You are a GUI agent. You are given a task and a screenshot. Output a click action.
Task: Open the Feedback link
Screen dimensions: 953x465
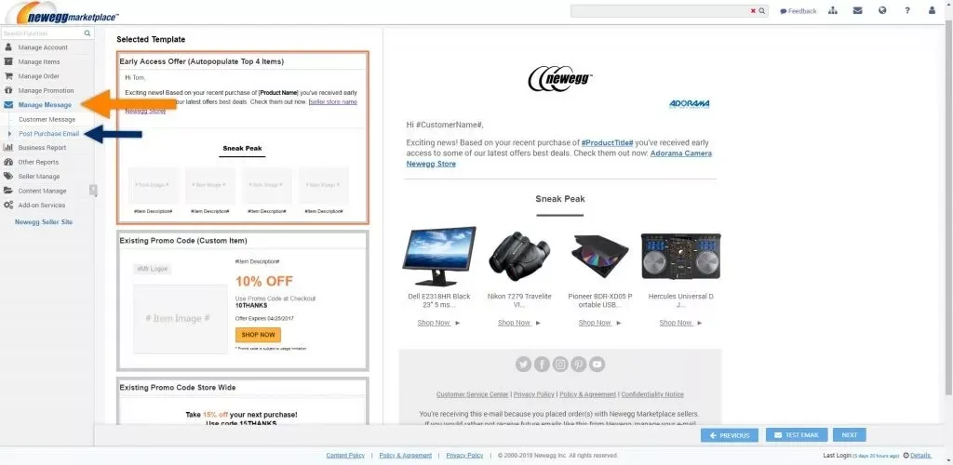pyautogui.click(x=799, y=11)
